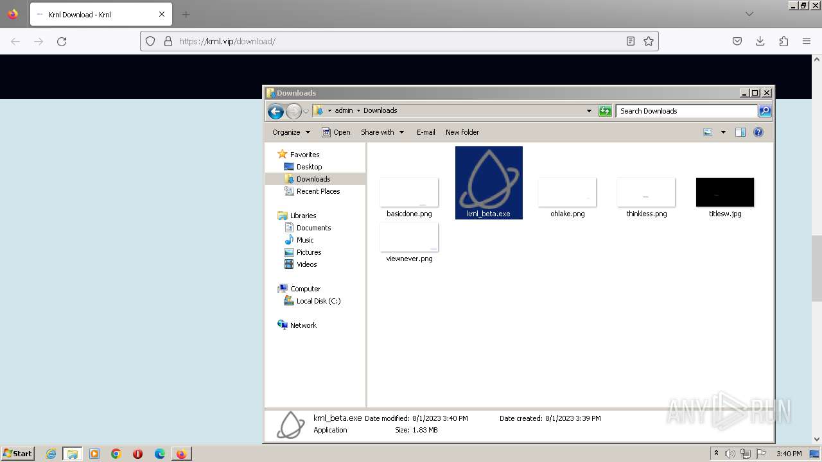Open Firefox extensions icon
The height and width of the screenshot is (462, 822).
click(x=783, y=41)
